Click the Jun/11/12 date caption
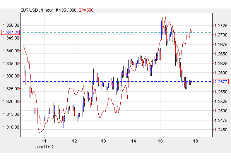 click(x=44, y=147)
